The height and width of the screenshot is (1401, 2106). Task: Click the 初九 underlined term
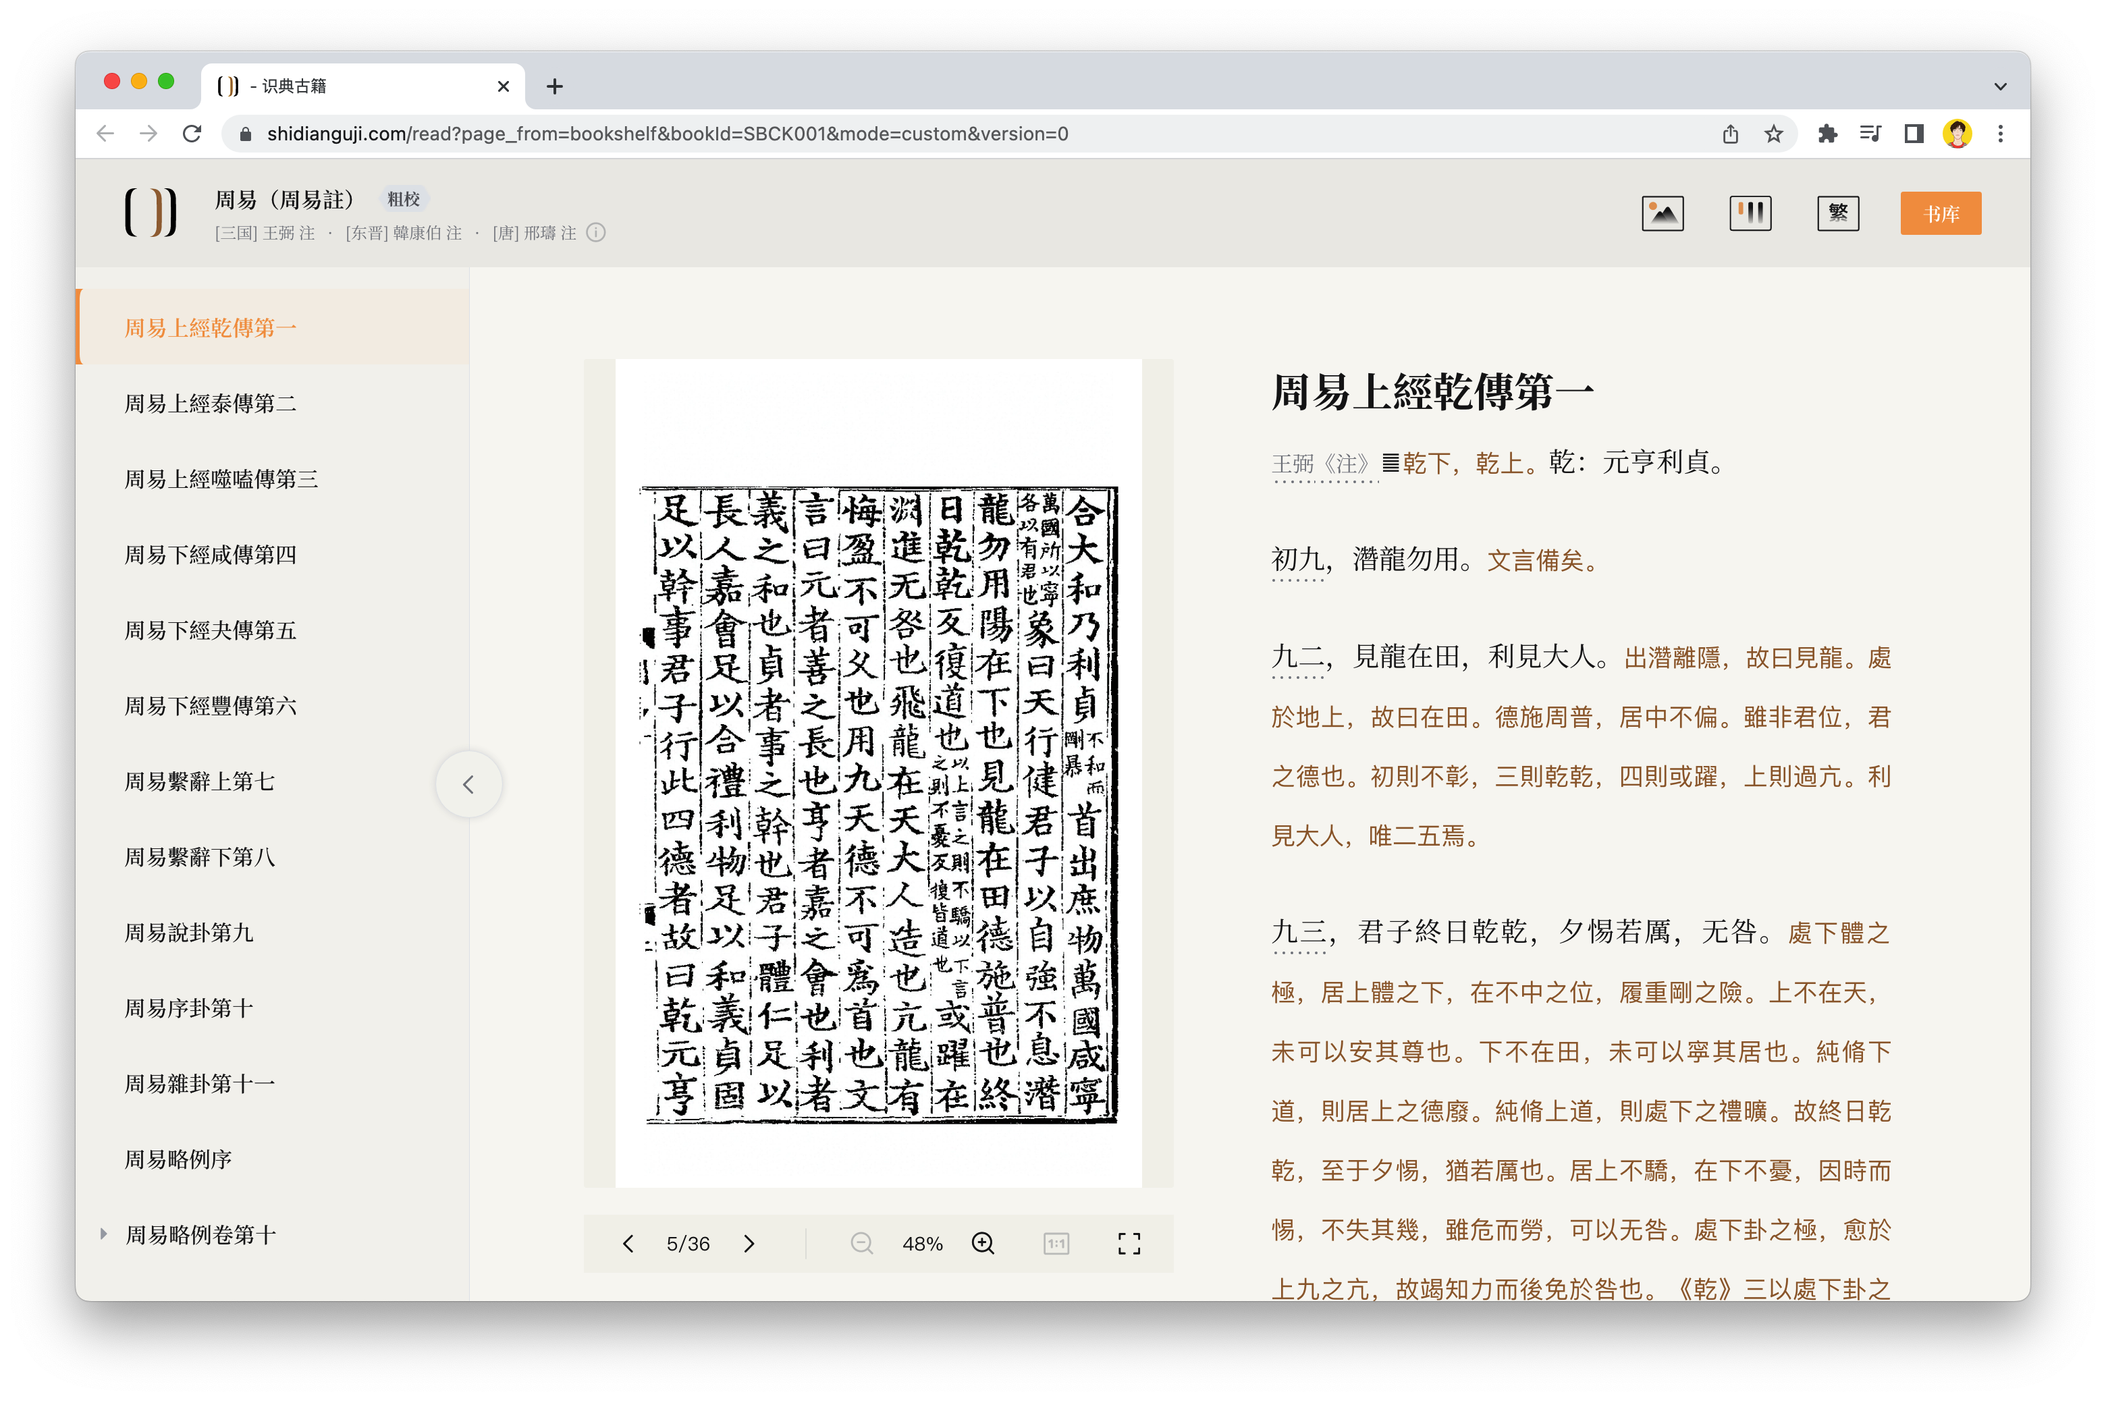(x=1297, y=559)
